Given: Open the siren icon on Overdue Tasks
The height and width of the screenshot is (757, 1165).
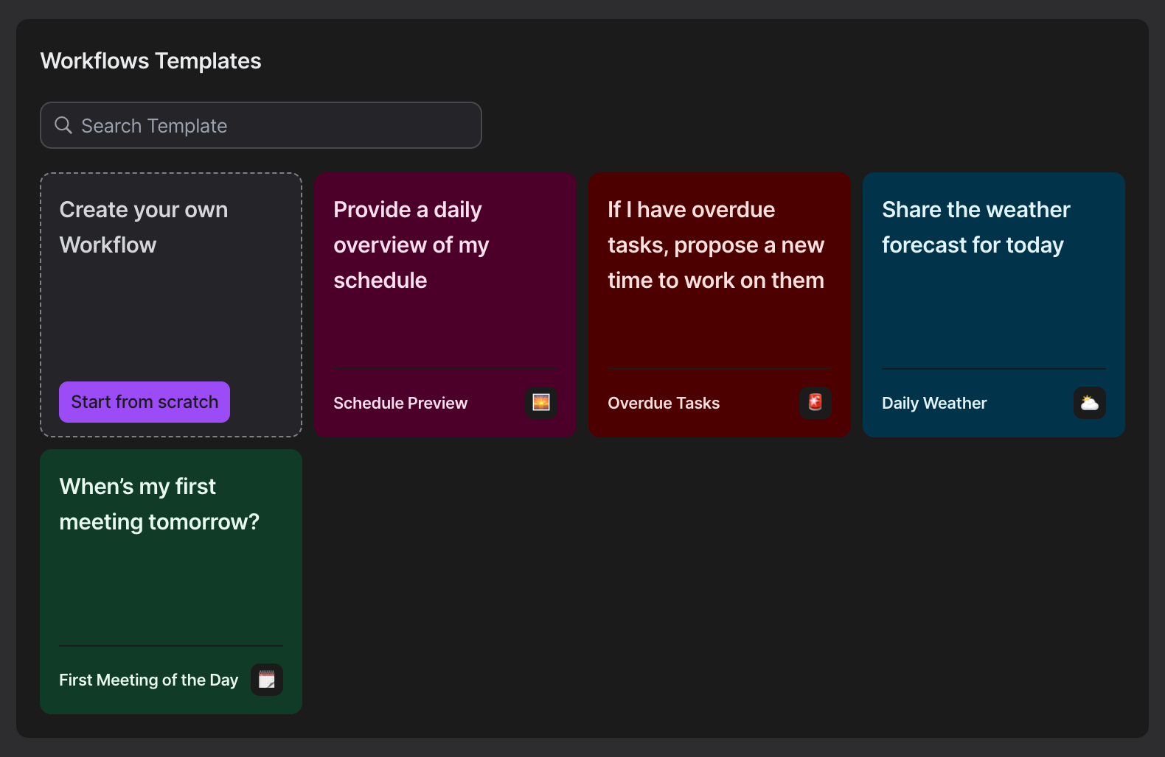Looking at the screenshot, I should pyautogui.click(x=815, y=403).
